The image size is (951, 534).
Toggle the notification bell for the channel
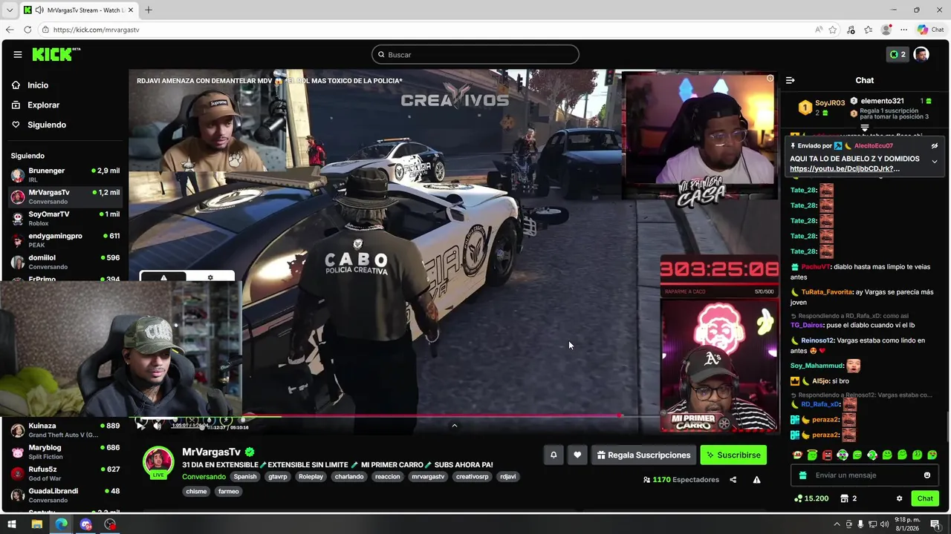tap(554, 455)
